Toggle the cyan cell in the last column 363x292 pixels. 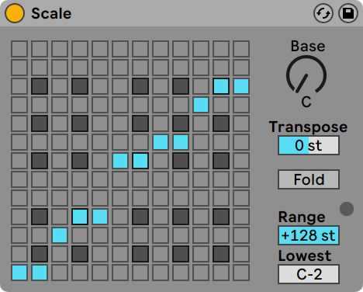click(241, 86)
